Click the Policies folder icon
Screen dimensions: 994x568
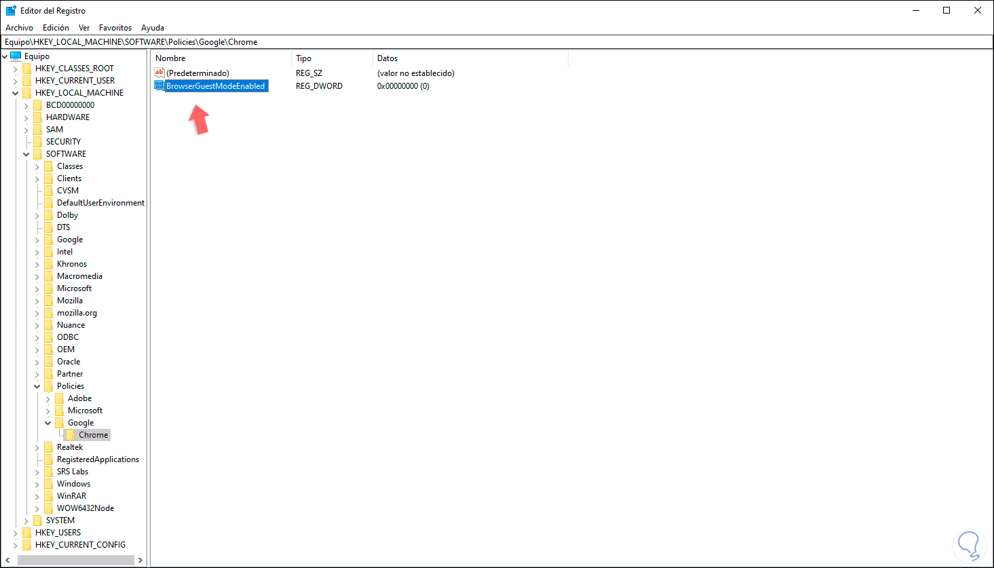coord(48,386)
